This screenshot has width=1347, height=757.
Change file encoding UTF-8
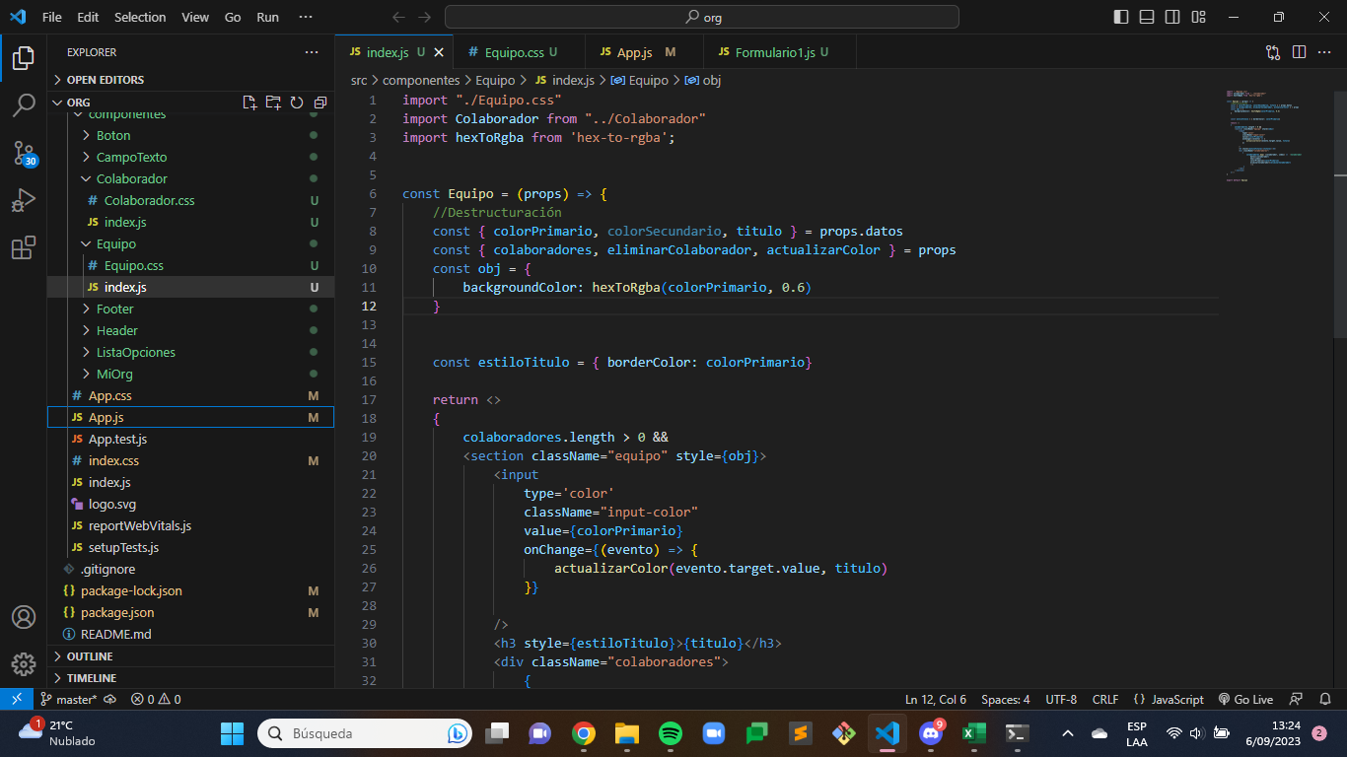[x=1061, y=699]
